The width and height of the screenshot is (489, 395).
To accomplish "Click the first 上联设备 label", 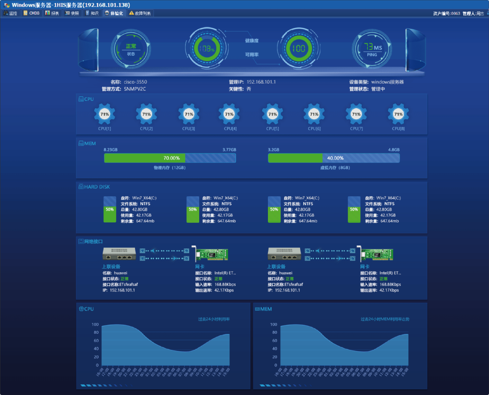I will [x=111, y=267].
